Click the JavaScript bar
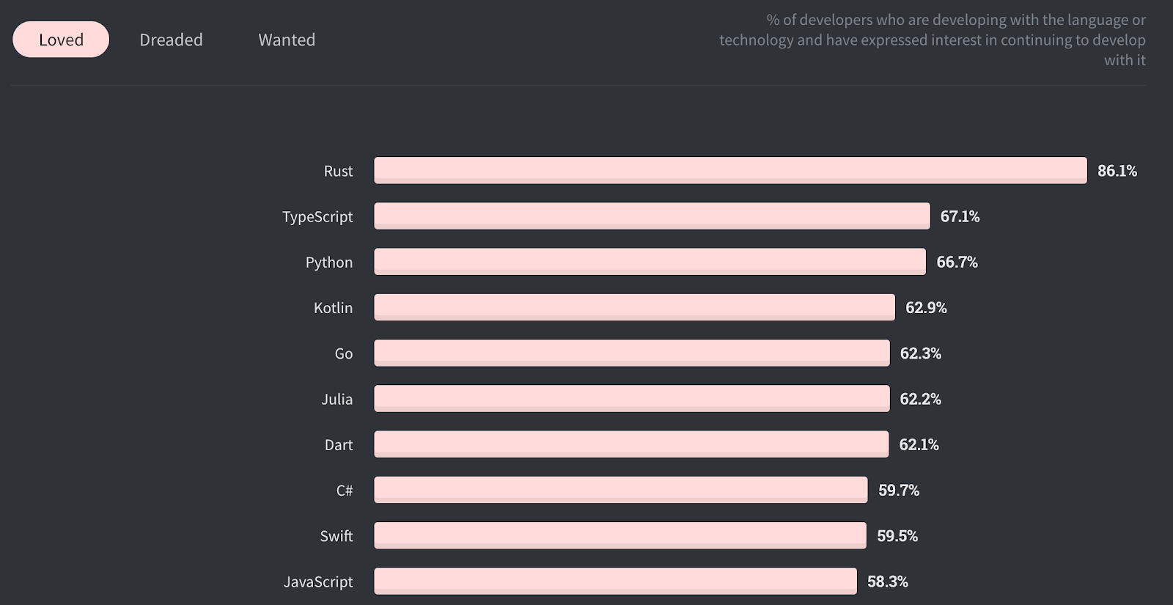The image size is (1173, 605). coord(615,582)
